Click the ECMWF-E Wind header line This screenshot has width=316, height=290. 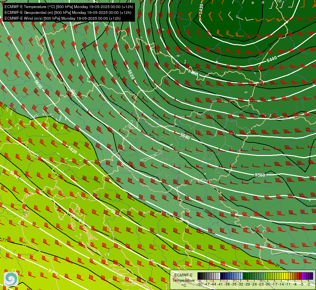tap(63, 18)
